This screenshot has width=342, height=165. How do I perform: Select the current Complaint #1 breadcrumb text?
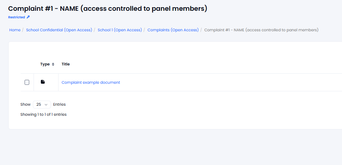pos(261,30)
